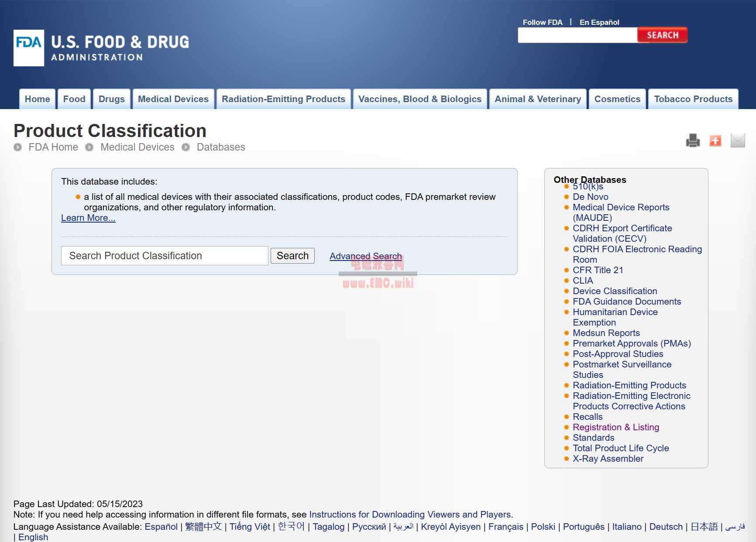Screen dimensions: 756x542
Task: Select Deutsch language assistance link
Action: click(x=666, y=527)
